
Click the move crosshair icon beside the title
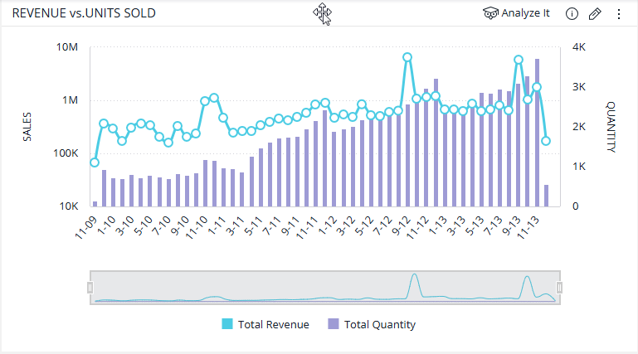click(x=322, y=13)
